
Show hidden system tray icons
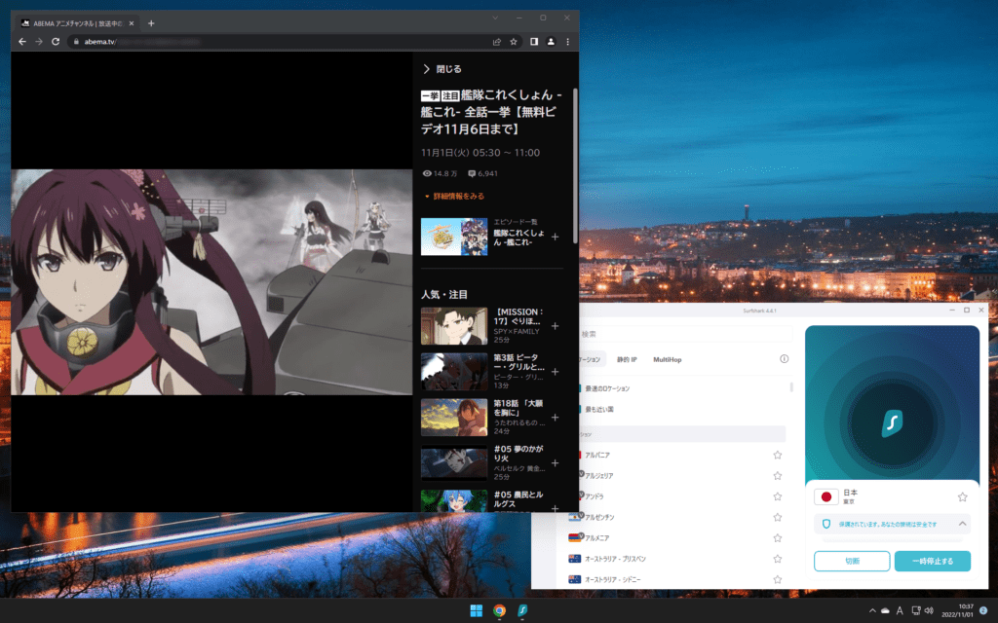pyautogui.click(x=872, y=611)
